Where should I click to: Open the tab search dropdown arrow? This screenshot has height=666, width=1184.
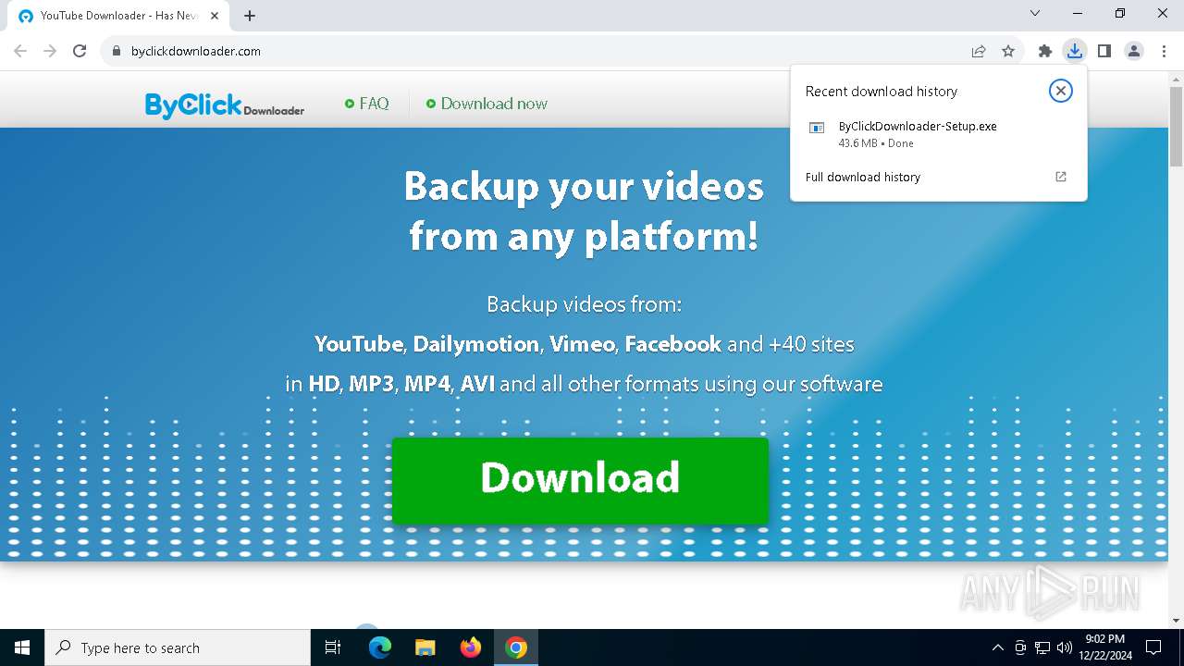pyautogui.click(x=1035, y=13)
